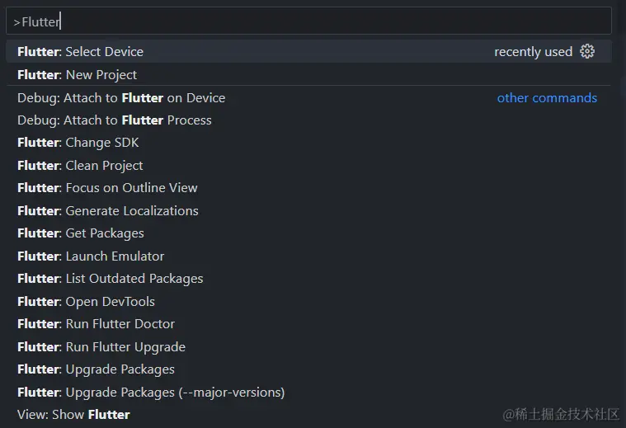Screen dimensions: 626x428
Task: Run Flutter: Get Packages
Action: click(x=308, y=233)
